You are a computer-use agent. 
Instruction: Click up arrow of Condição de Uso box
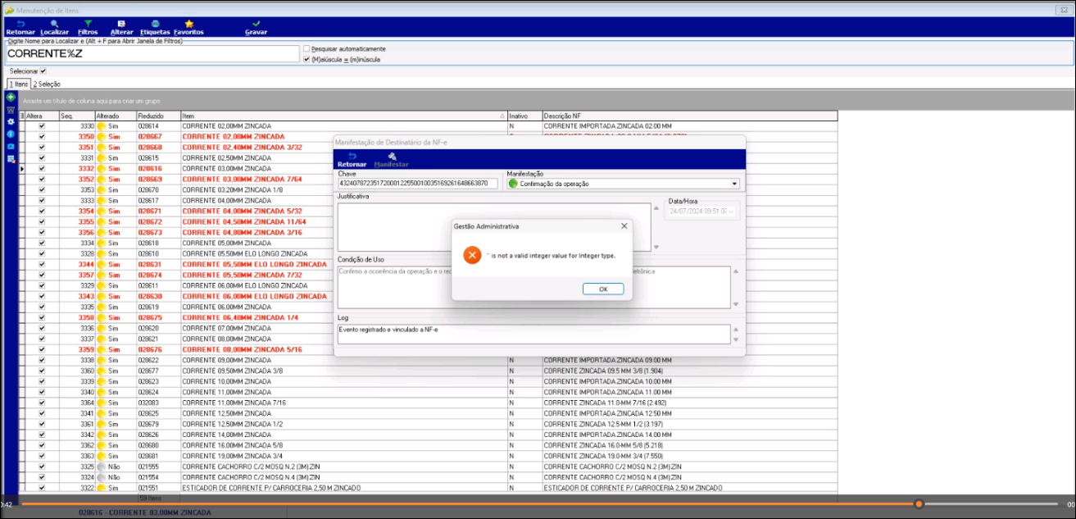point(735,271)
